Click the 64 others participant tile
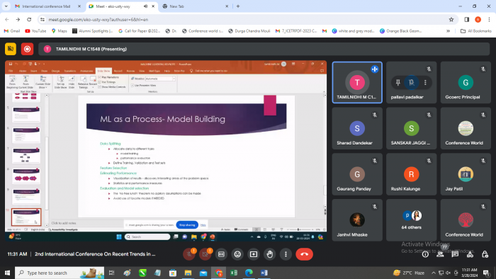The image size is (496, 279). coord(411,220)
